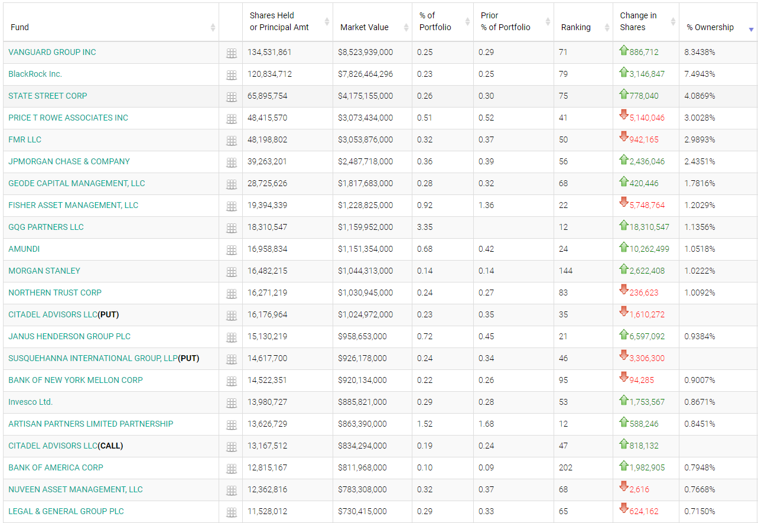Open grid icon for Northern Trust Corp row

[231, 294]
